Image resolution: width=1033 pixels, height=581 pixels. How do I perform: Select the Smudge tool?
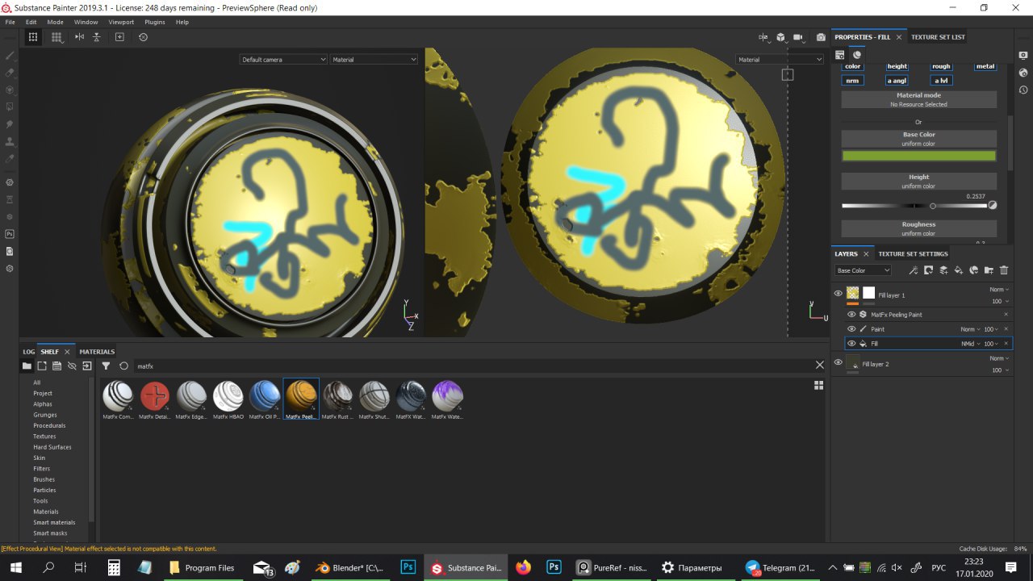click(10, 123)
